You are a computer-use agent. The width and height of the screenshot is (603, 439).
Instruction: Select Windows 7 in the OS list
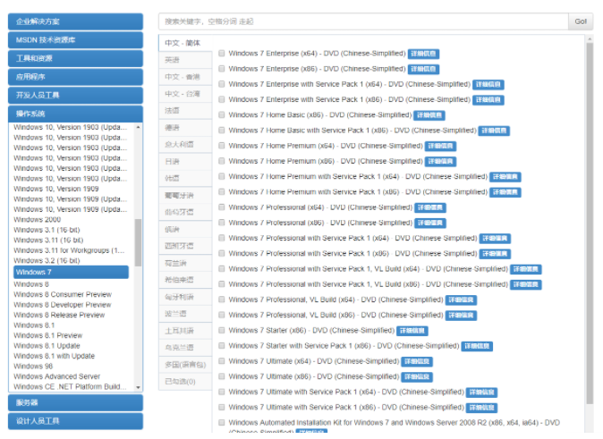(x=72, y=272)
